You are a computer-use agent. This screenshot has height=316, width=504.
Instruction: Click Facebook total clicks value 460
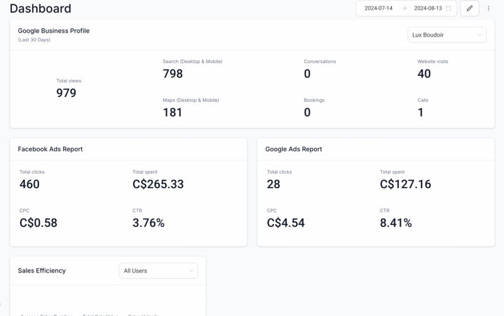point(30,184)
